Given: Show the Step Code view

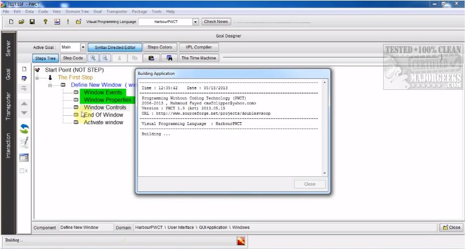Looking at the screenshot, I should pos(73,58).
